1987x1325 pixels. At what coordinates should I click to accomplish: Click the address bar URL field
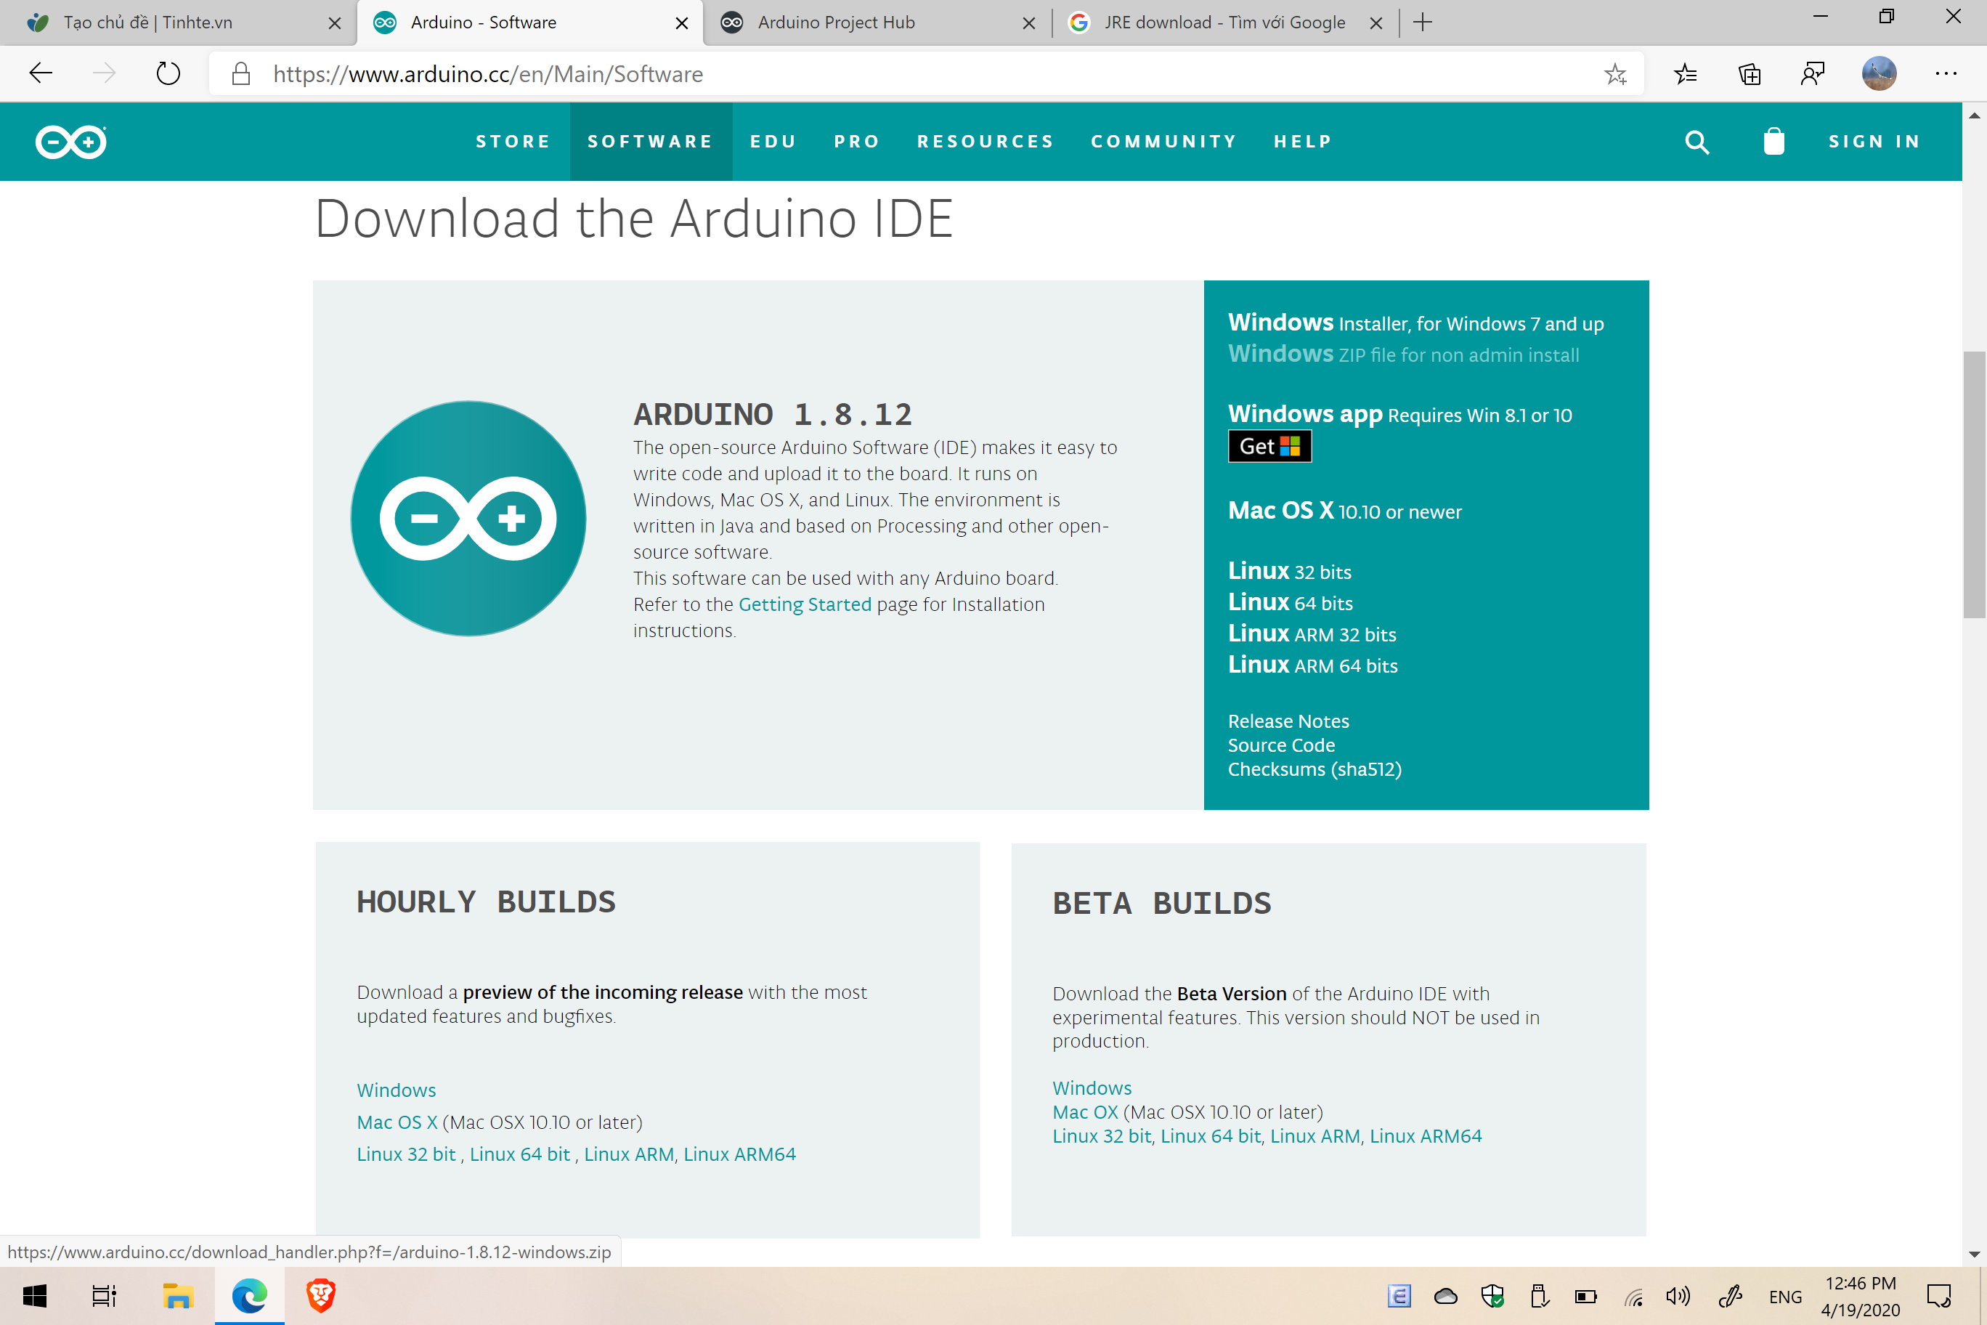925,74
